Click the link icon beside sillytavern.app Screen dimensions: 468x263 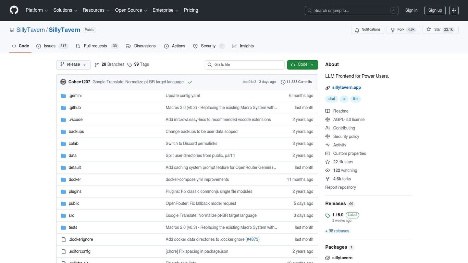pos(328,88)
